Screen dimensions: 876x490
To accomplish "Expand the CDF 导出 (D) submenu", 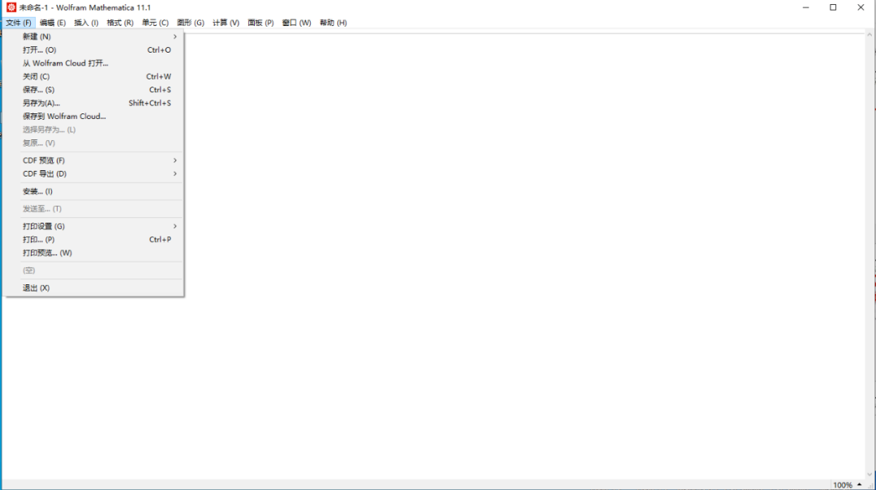I will click(x=94, y=174).
